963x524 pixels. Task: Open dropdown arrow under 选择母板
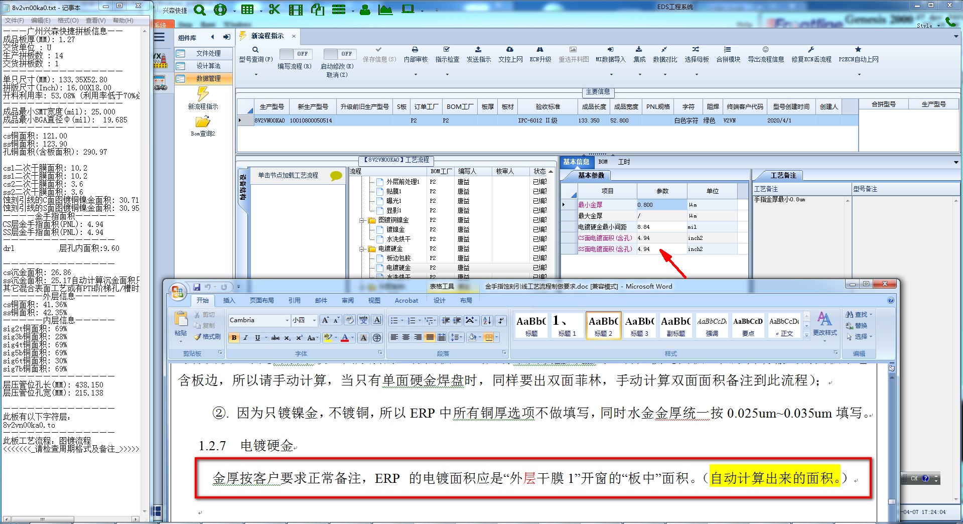point(697,75)
